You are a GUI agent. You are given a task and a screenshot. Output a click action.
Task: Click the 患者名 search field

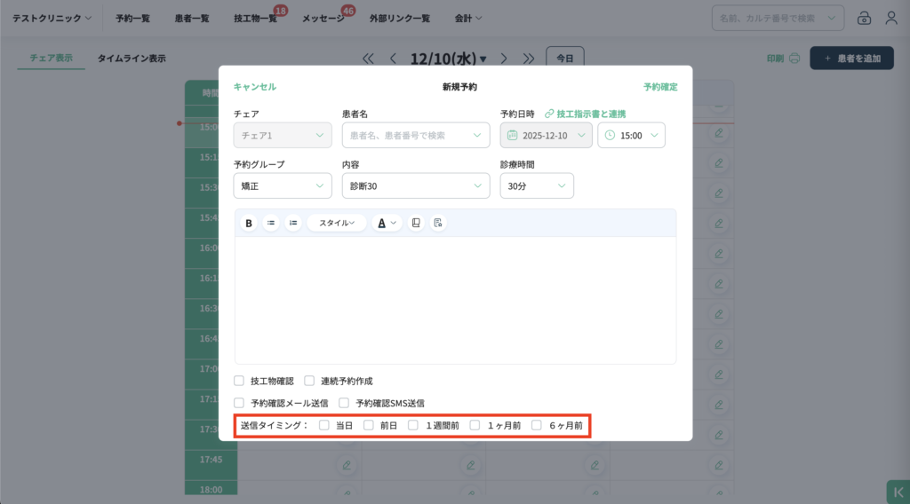coord(415,136)
